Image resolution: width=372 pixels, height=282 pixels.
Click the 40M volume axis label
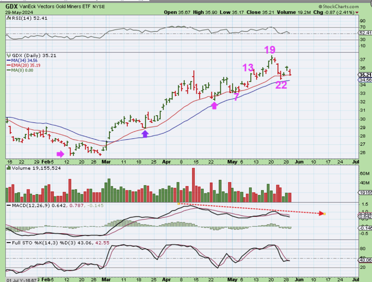365,183
